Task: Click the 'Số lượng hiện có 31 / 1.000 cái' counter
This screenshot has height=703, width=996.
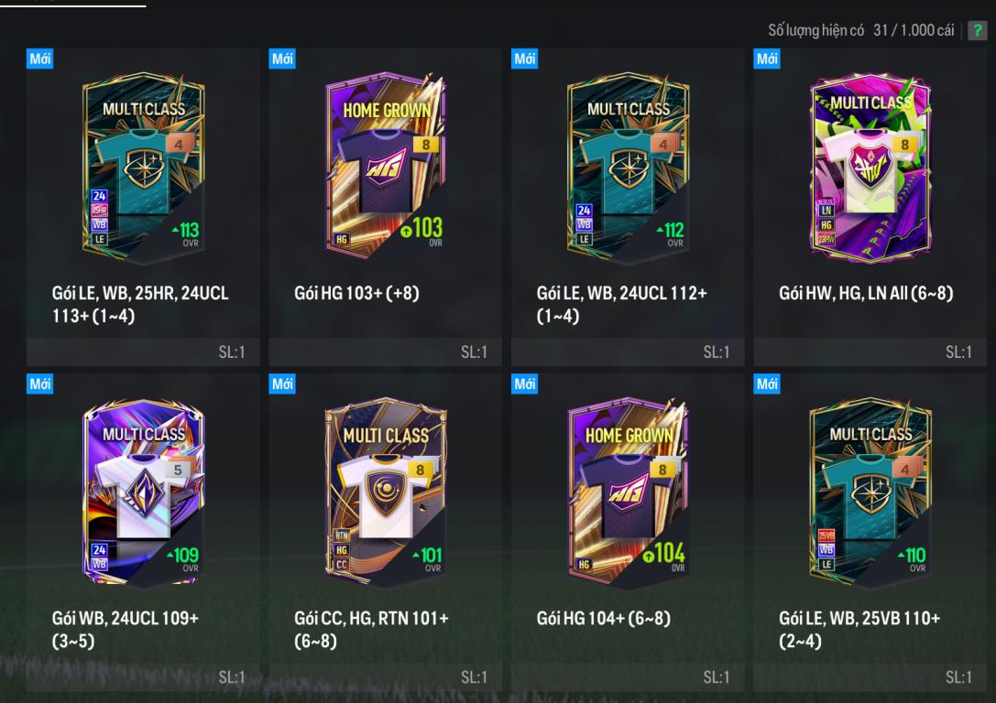Action: tap(860, 30)
